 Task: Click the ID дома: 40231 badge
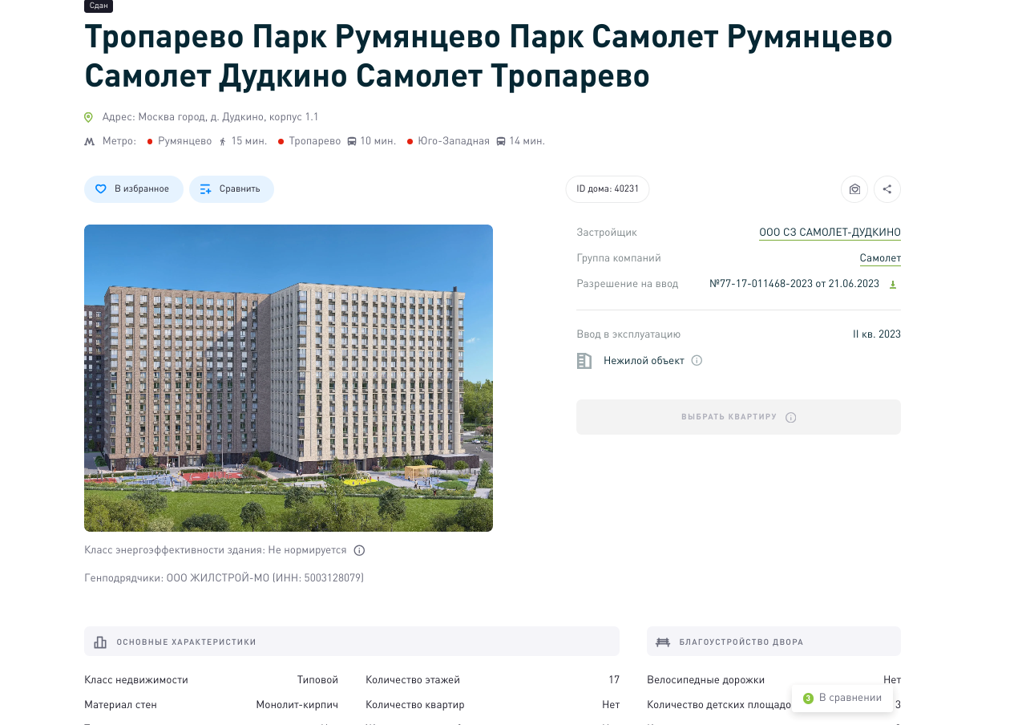click(608, 189)
